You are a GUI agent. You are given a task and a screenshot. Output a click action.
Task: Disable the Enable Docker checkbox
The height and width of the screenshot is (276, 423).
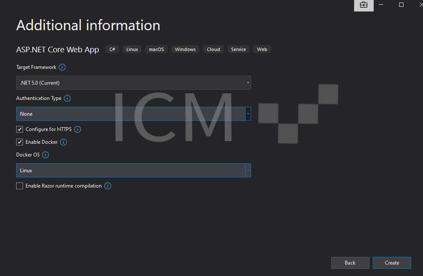(20, 142)
